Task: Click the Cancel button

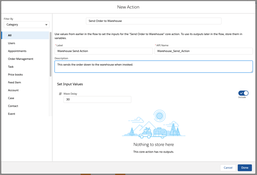Action: 228,168
